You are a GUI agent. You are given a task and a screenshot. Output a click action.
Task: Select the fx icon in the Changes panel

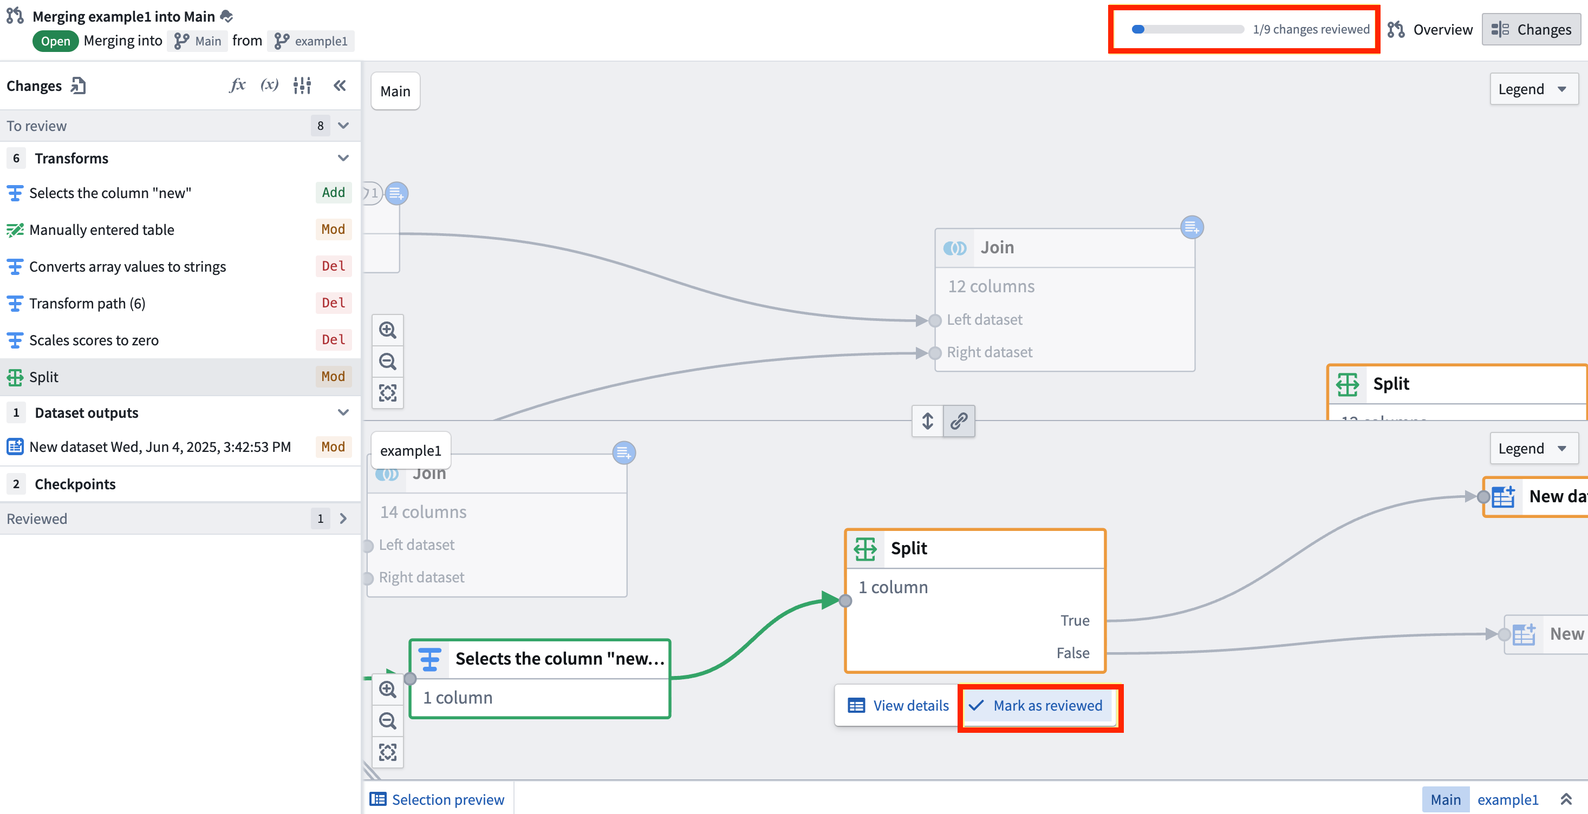pyautogui.click(x=238, y=86)
